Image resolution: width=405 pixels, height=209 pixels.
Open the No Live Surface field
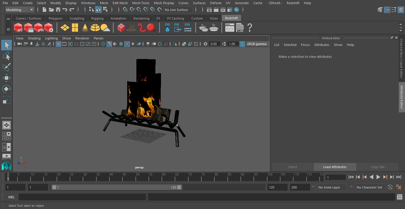pyautogui.click(x=178, y=10)
